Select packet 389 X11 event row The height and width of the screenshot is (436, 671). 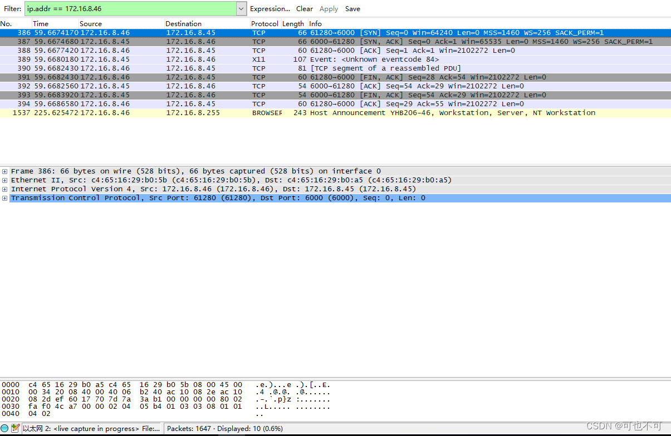coord(335,60)
